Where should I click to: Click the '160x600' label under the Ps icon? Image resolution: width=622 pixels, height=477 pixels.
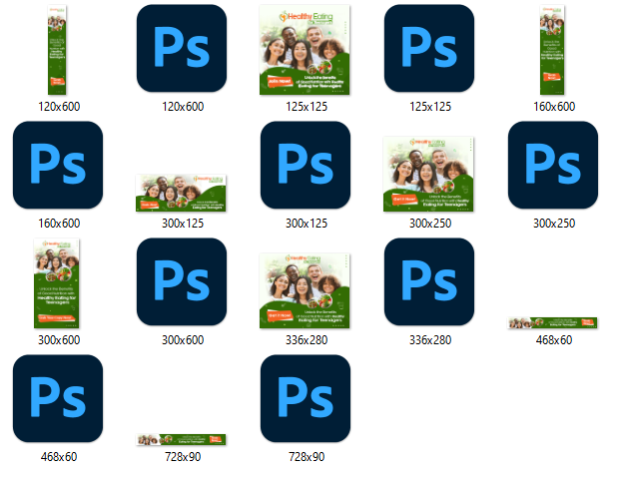coord(59,224)
